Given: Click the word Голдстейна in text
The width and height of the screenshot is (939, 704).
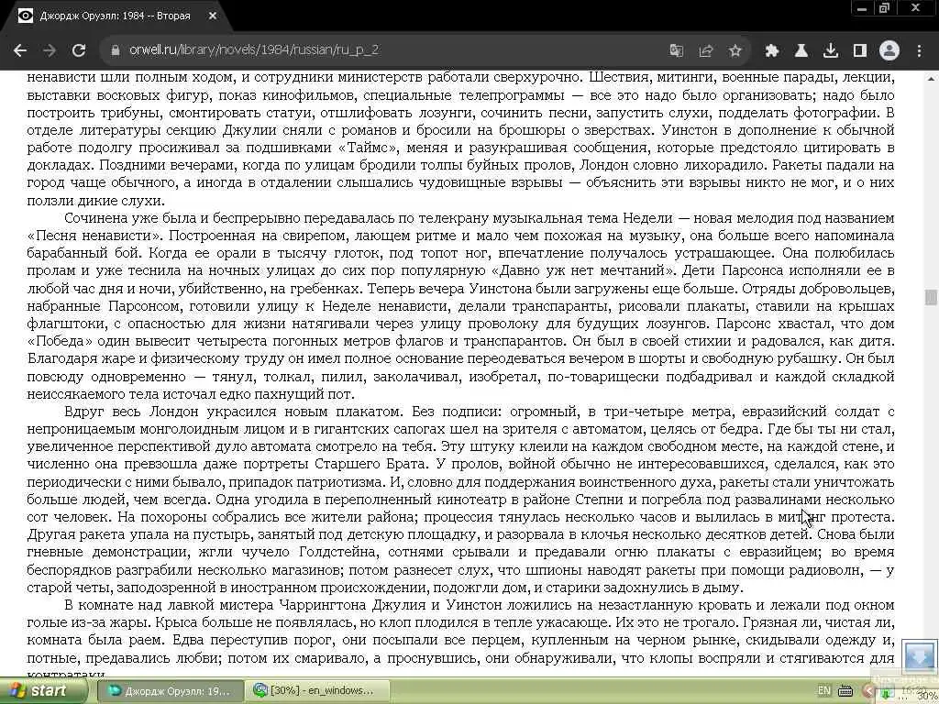Looking at the screenshot, I should coord(337,552).
